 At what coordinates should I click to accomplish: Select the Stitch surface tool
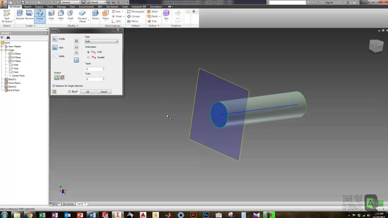pyautogui.click(x=152, y=12)
